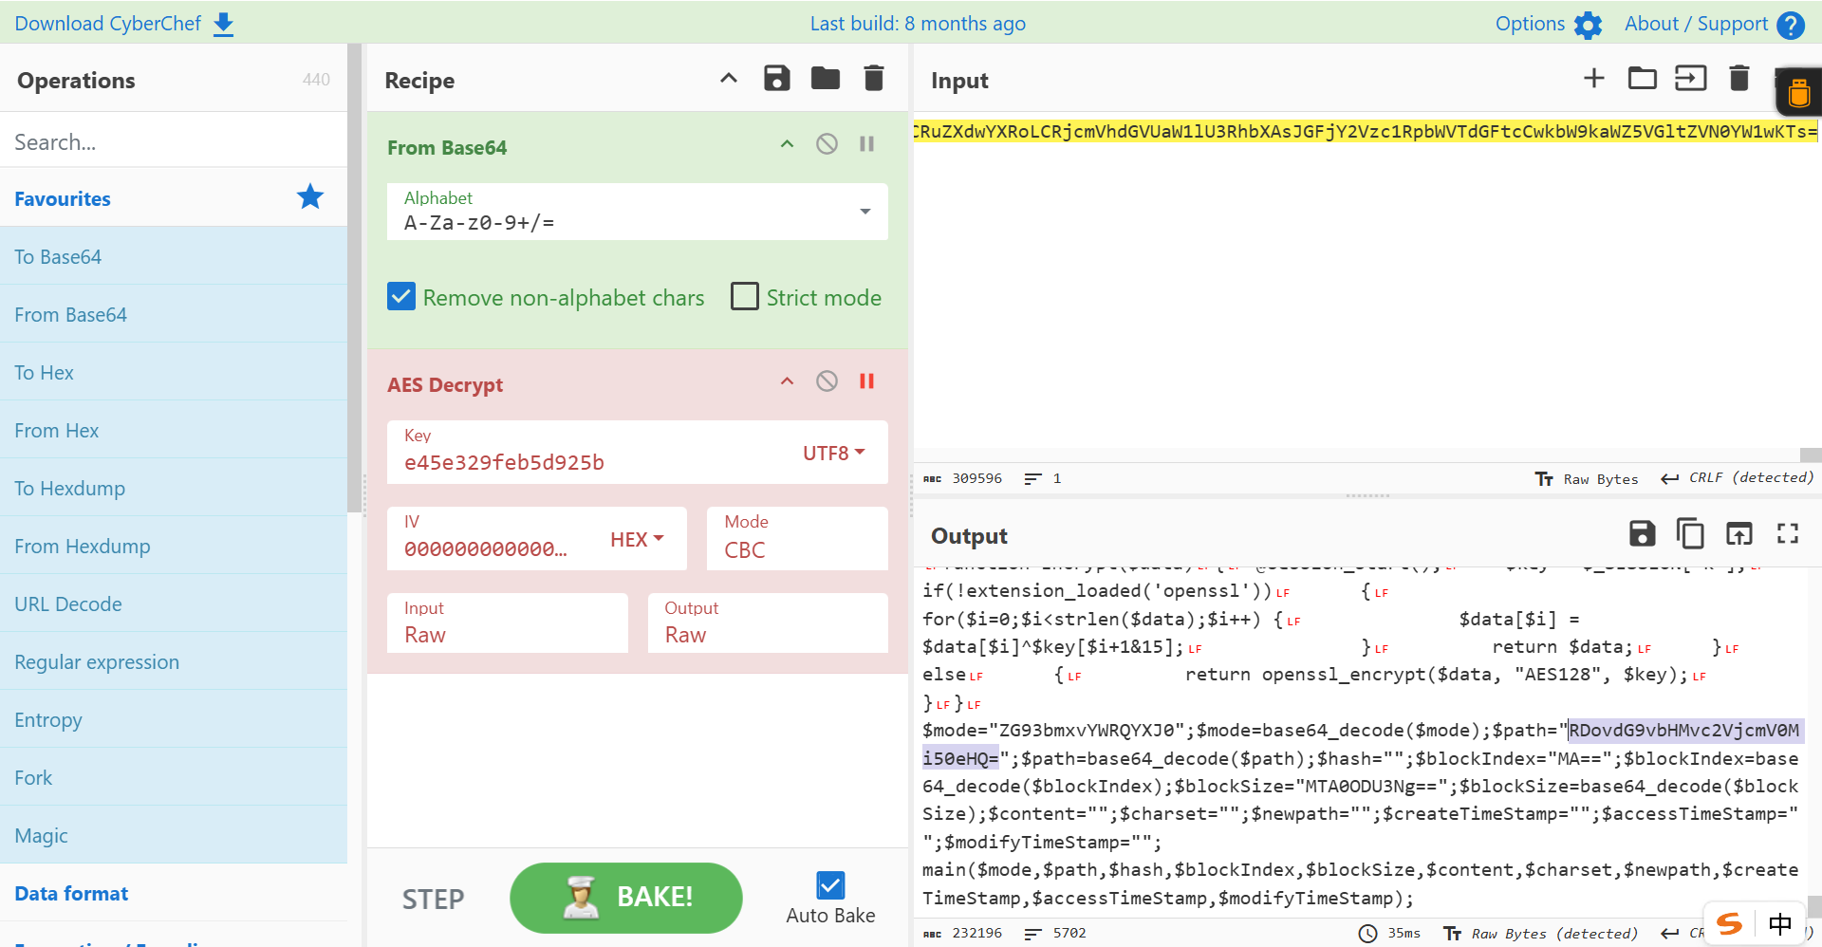This screenshot has width=1822, height=947.
Task: Select the To Hexdump operation
Action: [x=174, y=488]
